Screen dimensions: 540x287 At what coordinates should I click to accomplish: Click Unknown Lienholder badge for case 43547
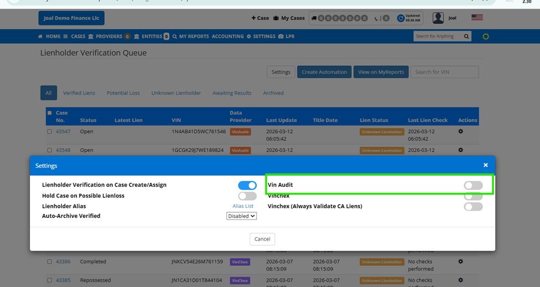click(382, 132)
